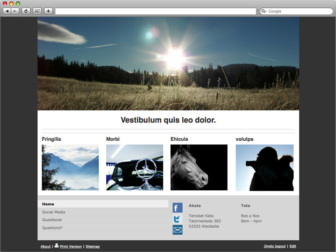The image size is (336, 252).
Task: Click the web clip scissors button
Action: pos(37,11)
